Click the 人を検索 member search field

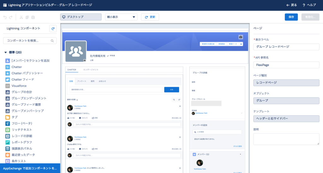(217, 132)
